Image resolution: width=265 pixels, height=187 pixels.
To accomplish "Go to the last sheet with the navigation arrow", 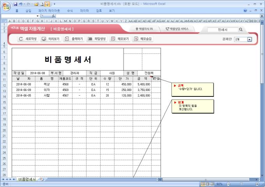I will pos(14,179).
